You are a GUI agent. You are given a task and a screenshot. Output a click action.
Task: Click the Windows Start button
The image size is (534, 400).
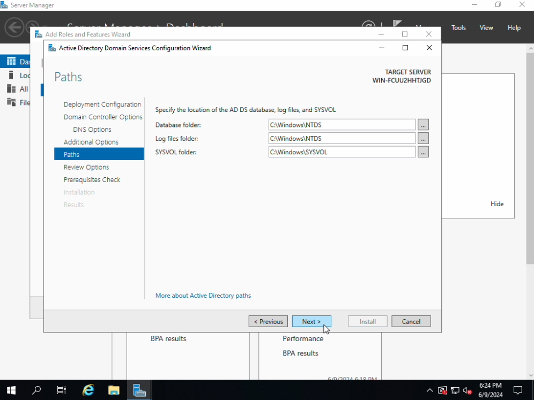(11, 390)
